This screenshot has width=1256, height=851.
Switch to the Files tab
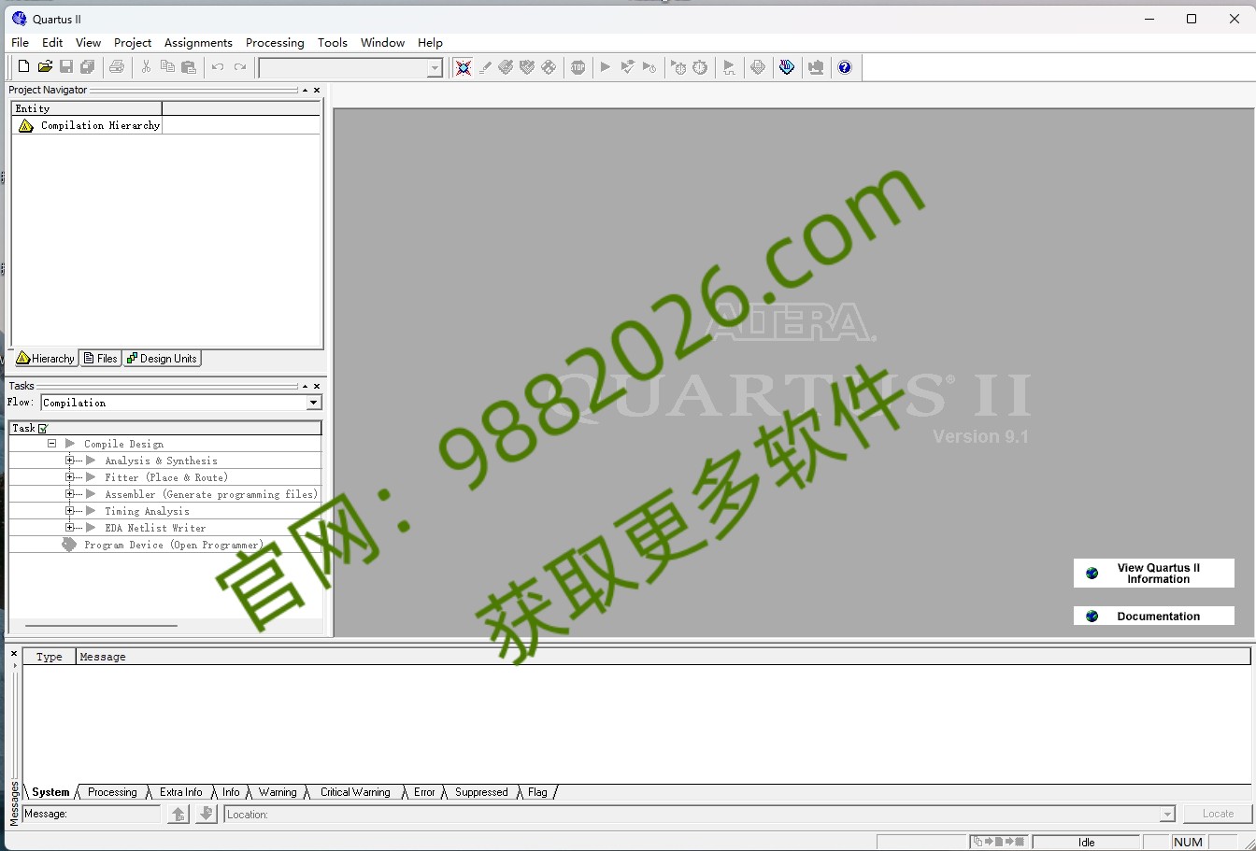pyautogui.click(x=100, y=359)
